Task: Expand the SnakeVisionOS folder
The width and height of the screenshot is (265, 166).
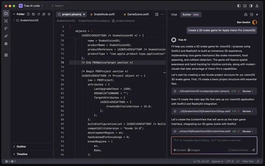Action: coord(14,20)
